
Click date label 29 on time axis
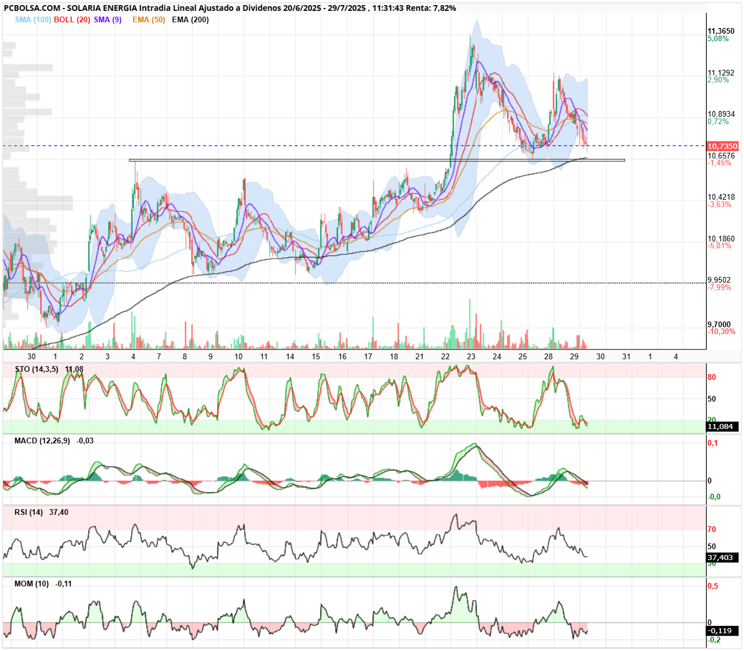click(x=574, y=356)
